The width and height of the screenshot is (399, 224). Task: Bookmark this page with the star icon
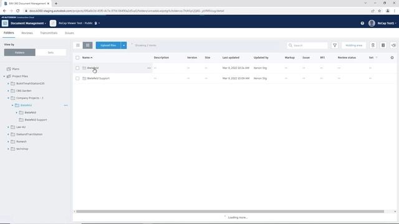[380, 11]
